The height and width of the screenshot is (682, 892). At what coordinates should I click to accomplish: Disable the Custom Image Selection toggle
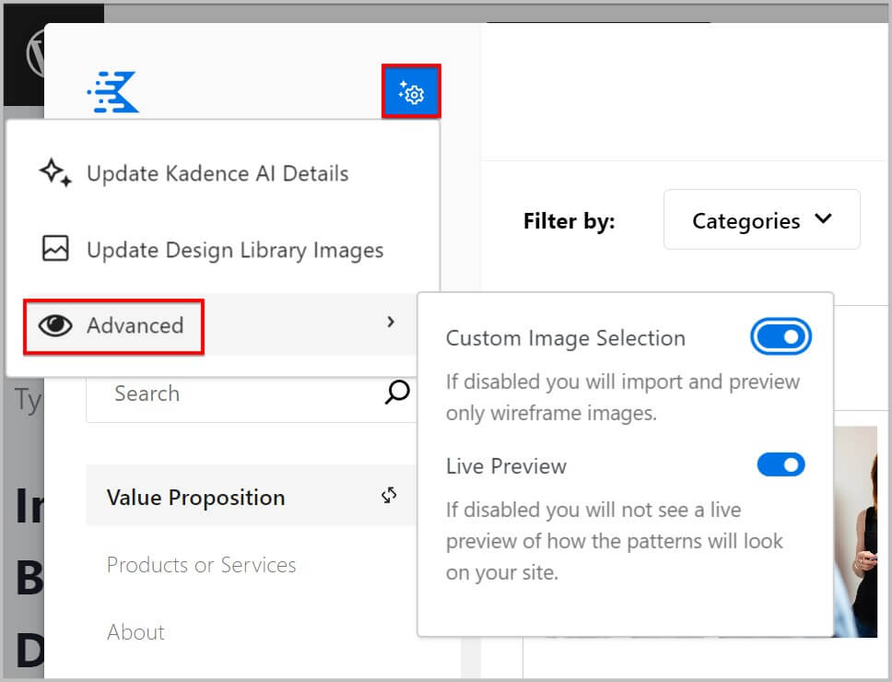coord(780,337)
